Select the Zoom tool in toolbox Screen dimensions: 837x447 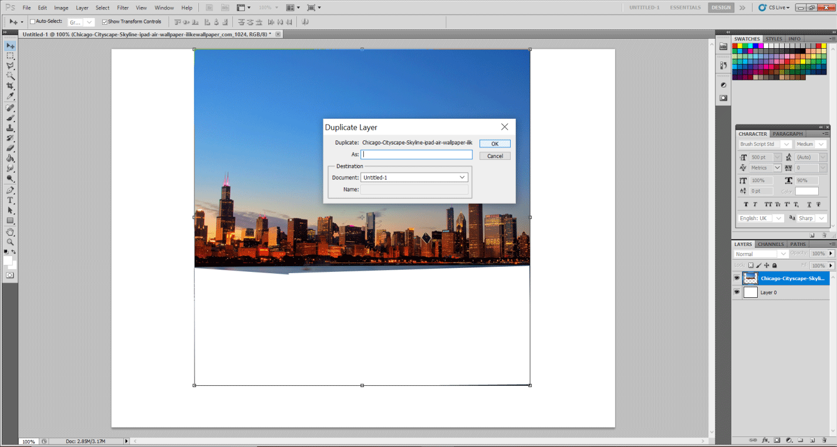tap(10, 242)
